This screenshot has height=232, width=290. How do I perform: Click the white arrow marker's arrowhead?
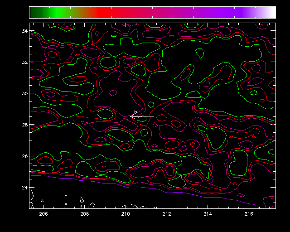[x=131, y=116]
